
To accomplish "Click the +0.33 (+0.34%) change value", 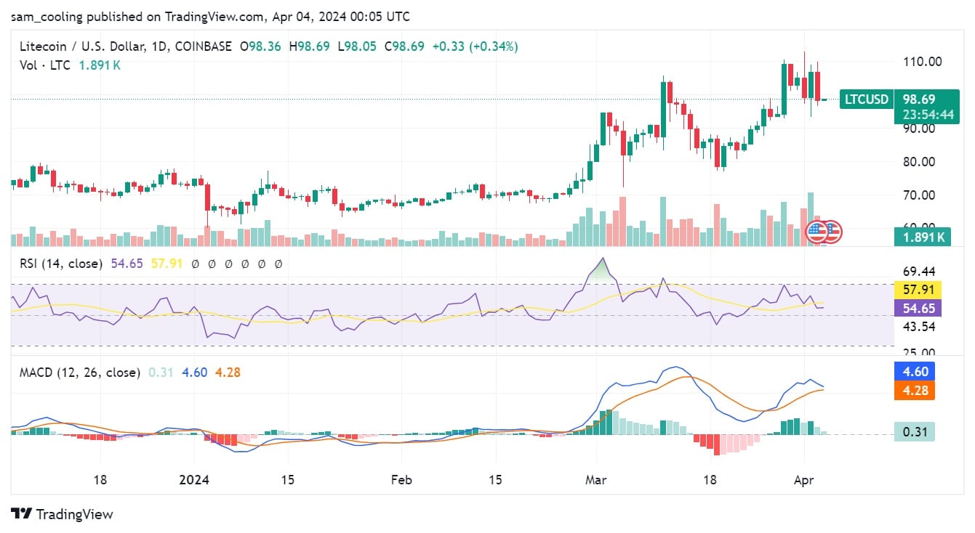I will click(x=475, y=46).
